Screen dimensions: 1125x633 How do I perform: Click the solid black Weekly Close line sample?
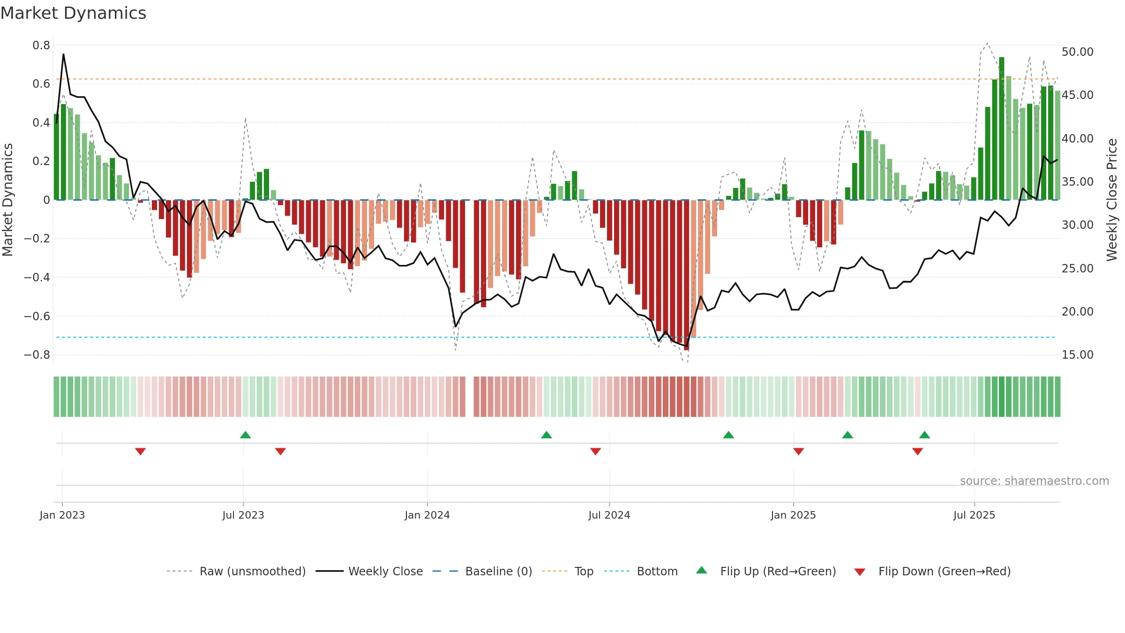point(330,571)
